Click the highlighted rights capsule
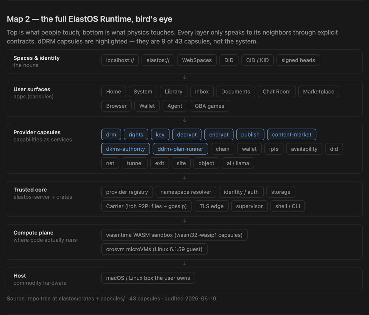This screenshot has height=315, width=369. [136, 134]
